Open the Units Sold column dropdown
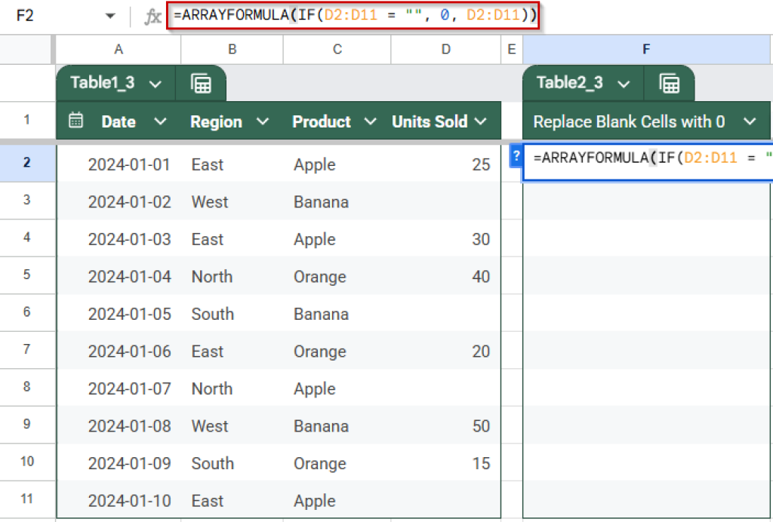 480,121
